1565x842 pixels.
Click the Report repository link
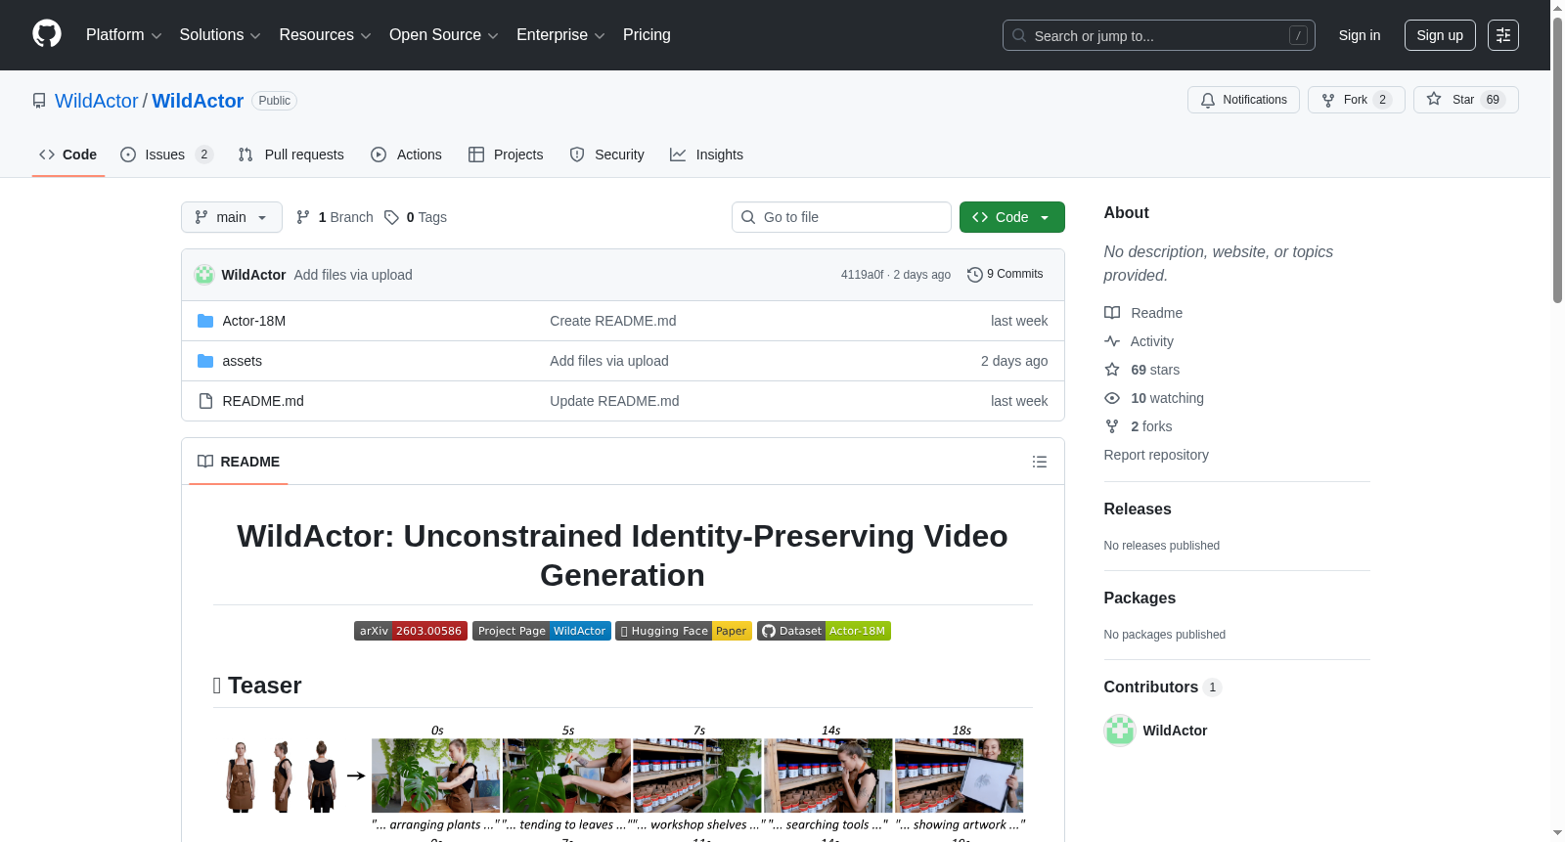click(x=1156, y=455)
